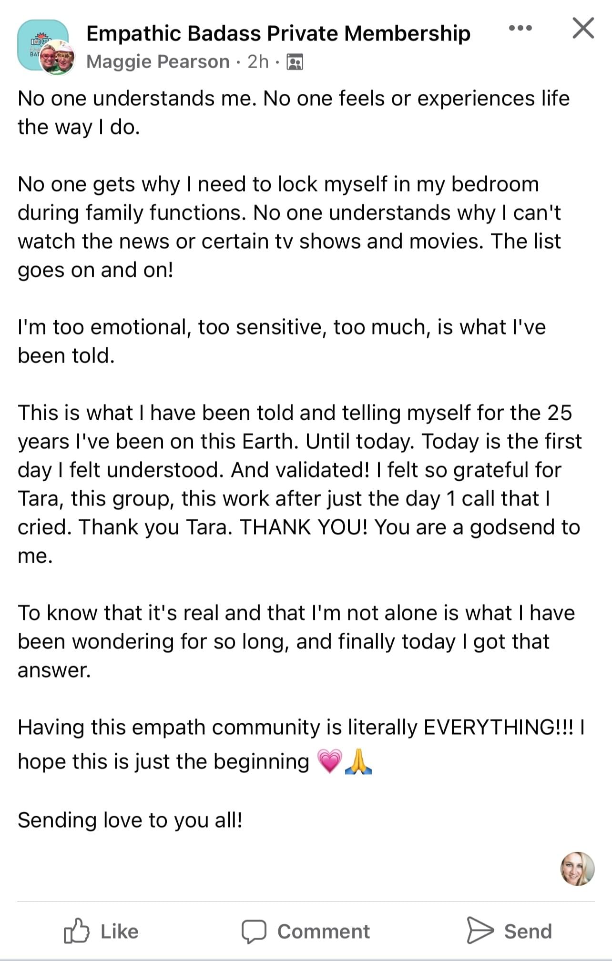Tap the thumbs-up Like icon
612x961 pixels.
point(76,931)
